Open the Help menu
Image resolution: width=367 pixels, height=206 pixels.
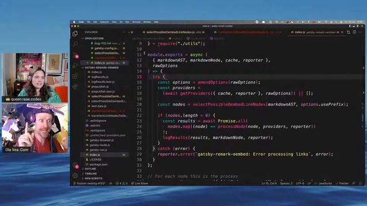(156, 22)
